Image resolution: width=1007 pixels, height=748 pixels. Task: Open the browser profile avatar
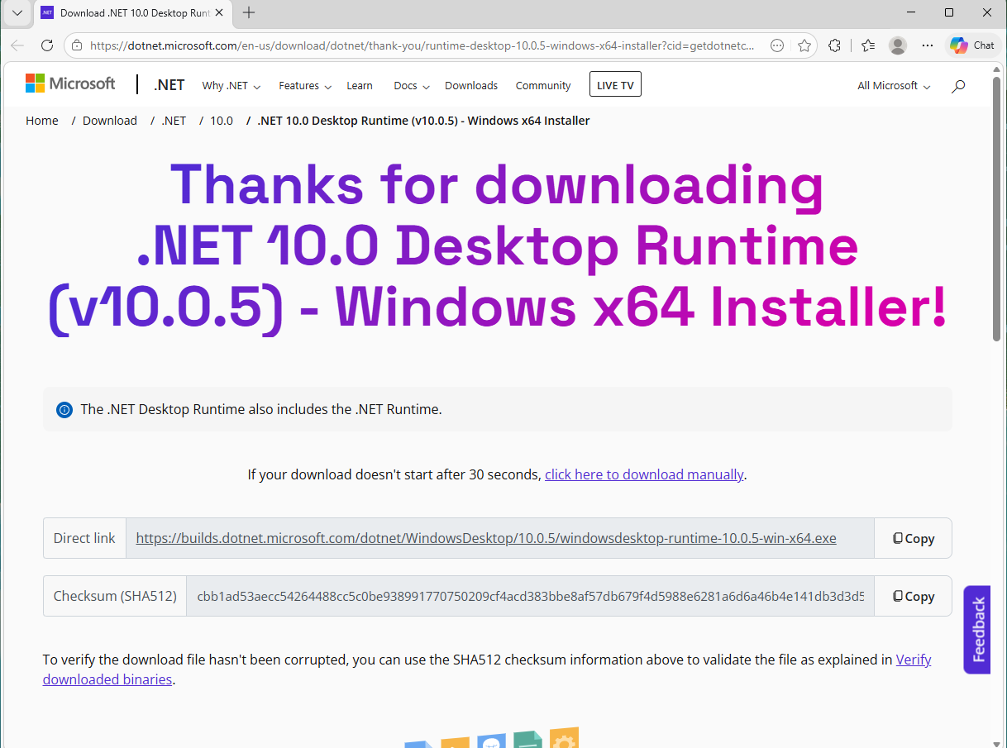pos(898,45)
